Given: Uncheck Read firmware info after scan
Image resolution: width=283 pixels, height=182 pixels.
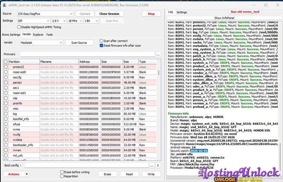Looking at the screenshot, I should [101, 45].
